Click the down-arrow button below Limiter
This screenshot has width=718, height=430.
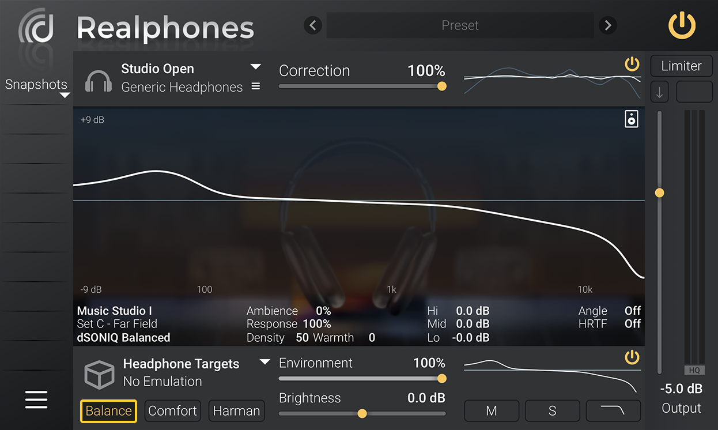659,91
